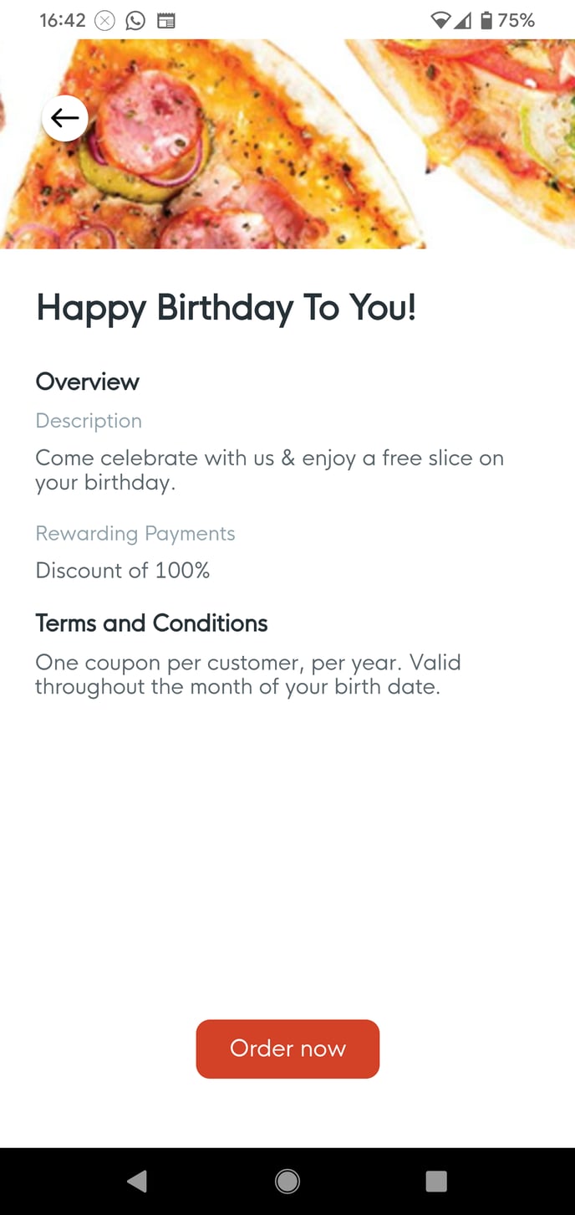Image resolution: width=575 pixels, height=1215 pixels.
Task: Tap the Wi-Fi signal icon
Action: 440,21
